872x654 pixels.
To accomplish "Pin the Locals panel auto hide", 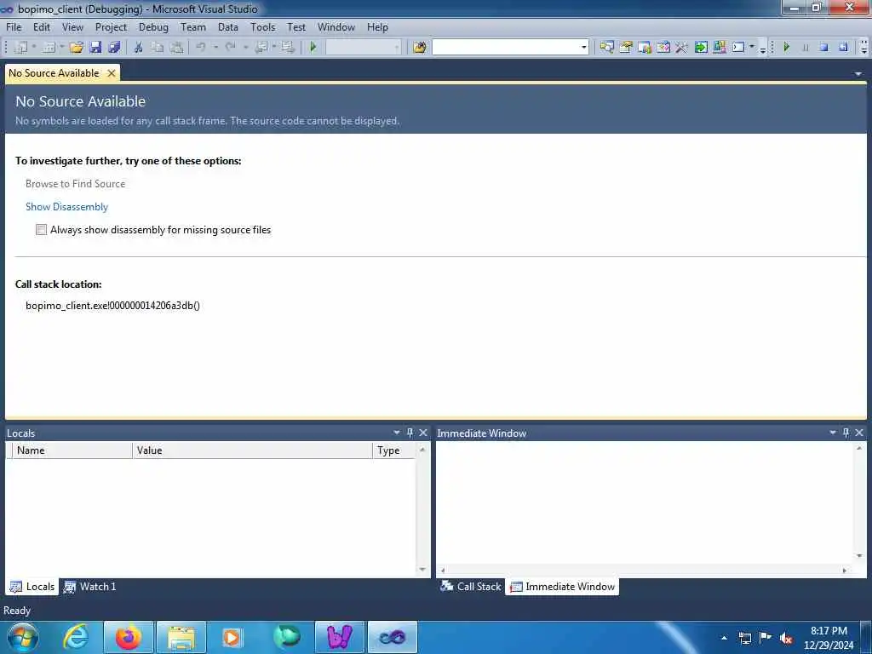I will click(x=410, y=433).
